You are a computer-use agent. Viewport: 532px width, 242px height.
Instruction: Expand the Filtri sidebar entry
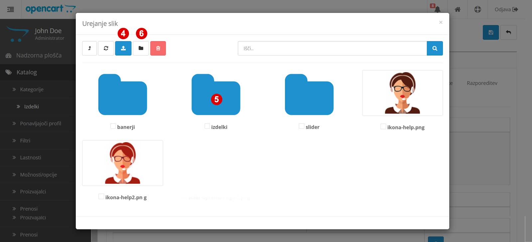(25, 141)
